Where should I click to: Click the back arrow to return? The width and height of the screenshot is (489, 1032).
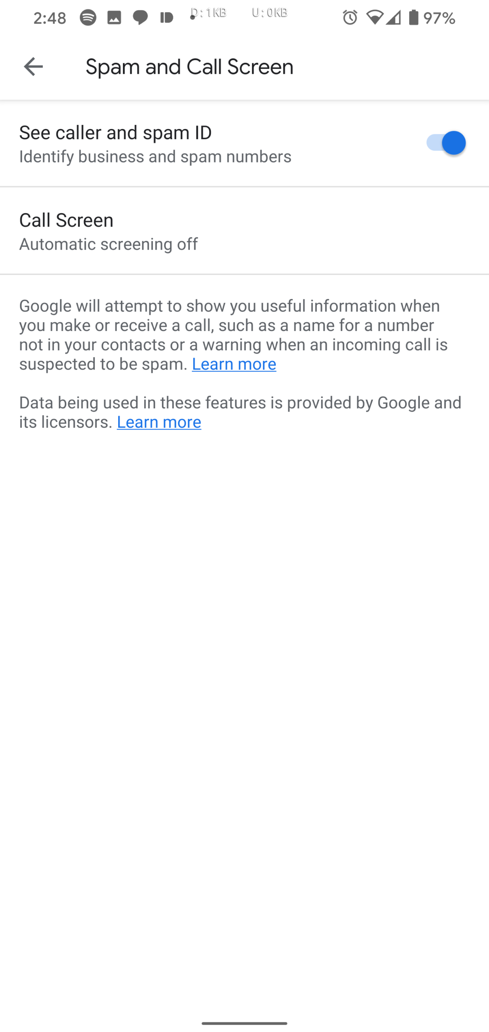point(33,67)
